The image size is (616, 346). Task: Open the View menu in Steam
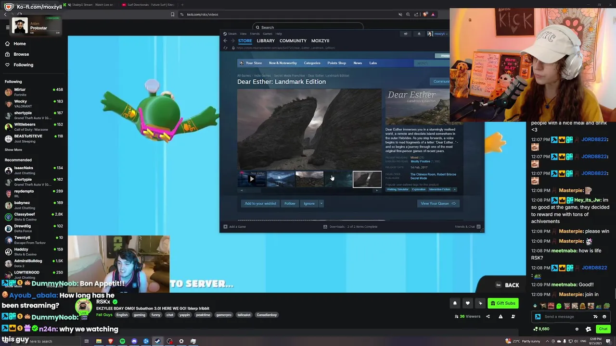[243, 34]
